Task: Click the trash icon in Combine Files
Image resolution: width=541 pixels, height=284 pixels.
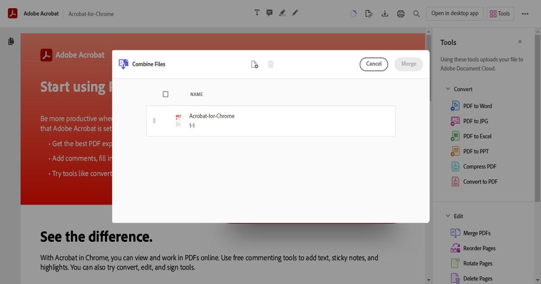Action: tap(270, 64)
